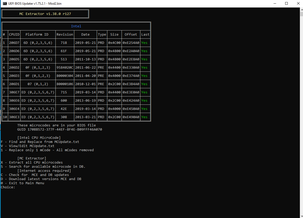The height and width of the screenshot is (218, 303).
Task: Click the Revision column header
Action: [x=65, y=35]
